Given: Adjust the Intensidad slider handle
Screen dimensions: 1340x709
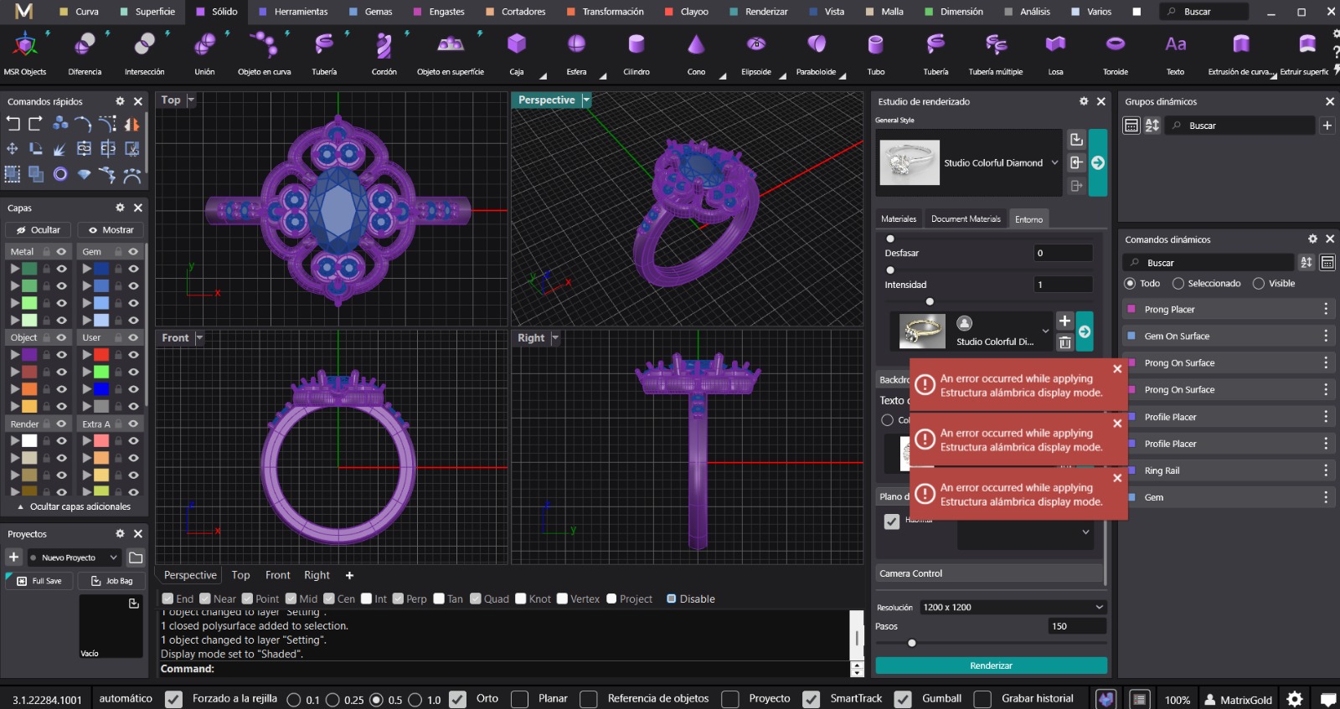Looking at the screenshot, I should (x=930, y=301).
